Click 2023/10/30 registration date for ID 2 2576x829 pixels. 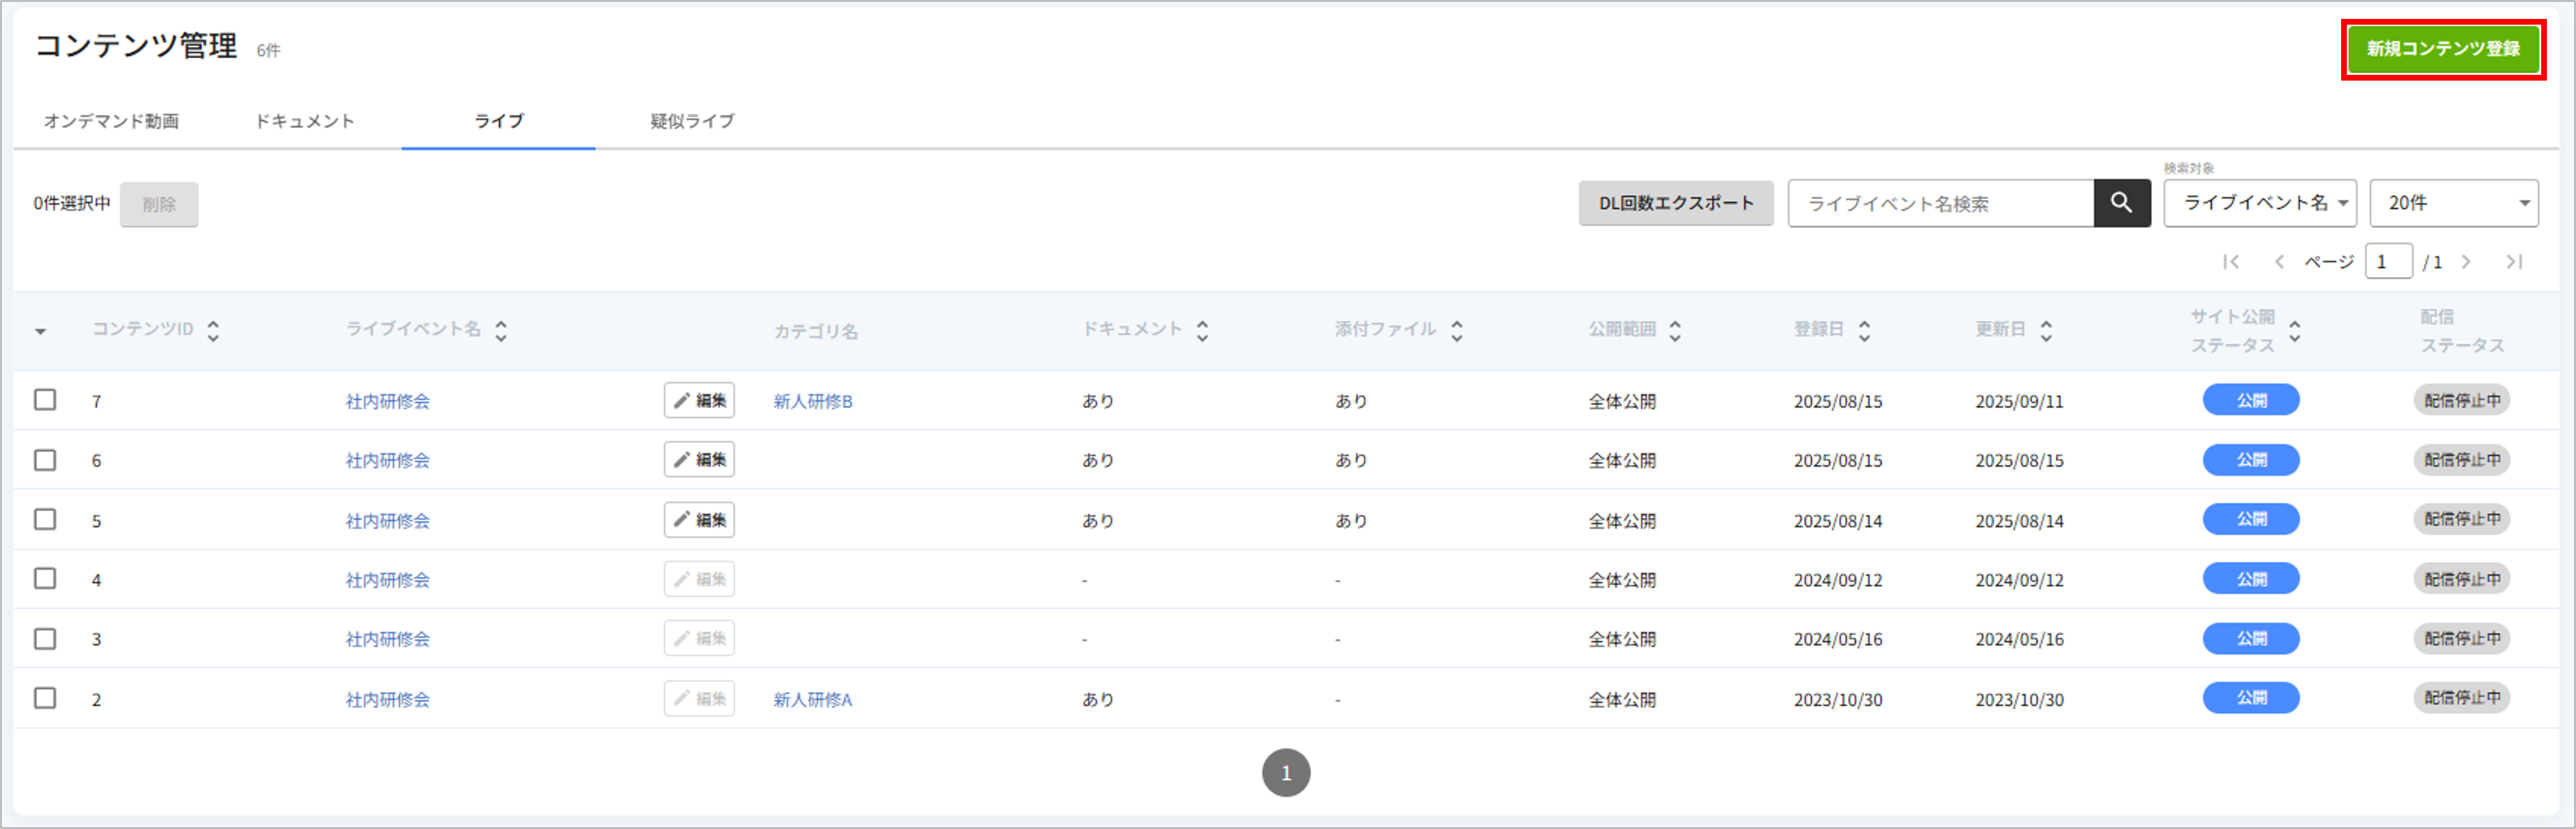pos(1838,699)
